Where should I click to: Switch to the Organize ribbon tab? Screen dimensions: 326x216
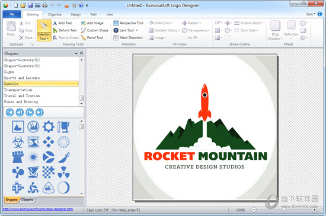click(x=55, y=14)
